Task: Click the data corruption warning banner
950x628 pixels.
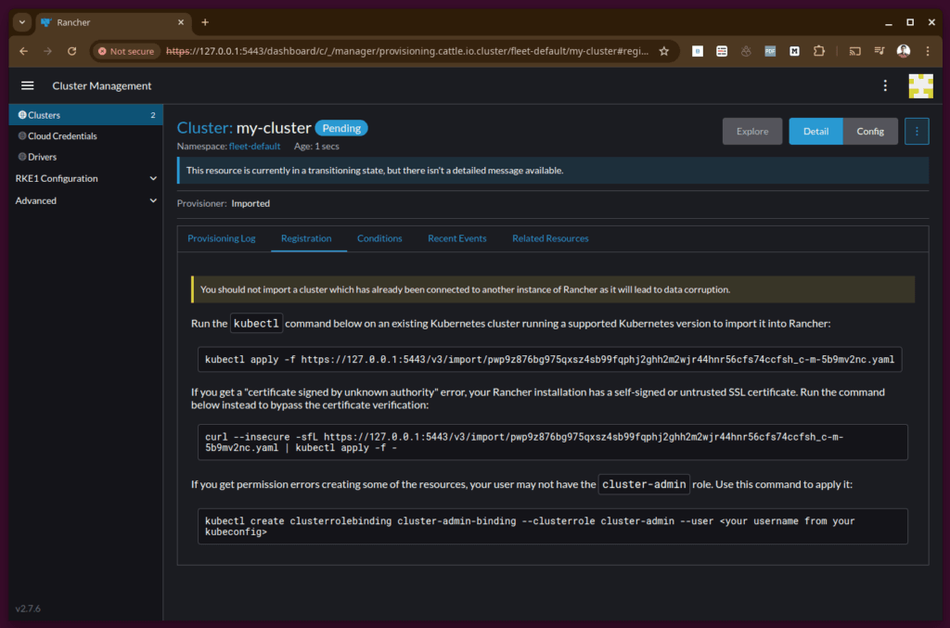Action: (553, 289)
